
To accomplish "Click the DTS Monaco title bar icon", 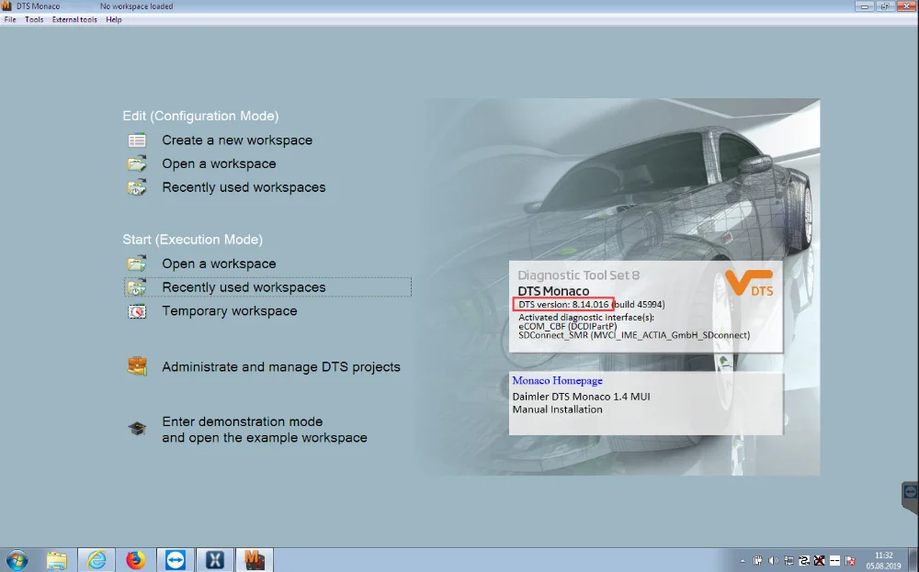I will point(6,6).
